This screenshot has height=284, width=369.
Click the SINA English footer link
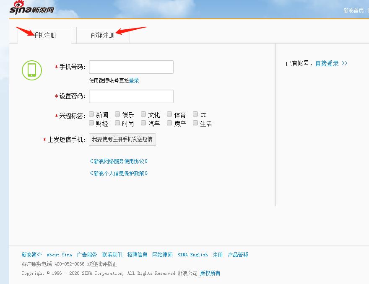pyautogui.click(x=192, y=254)
